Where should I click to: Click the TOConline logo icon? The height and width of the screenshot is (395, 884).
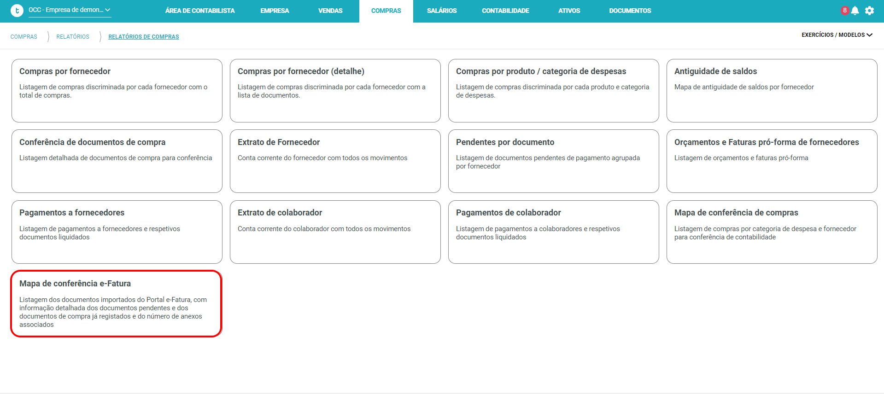coord(17,11)
